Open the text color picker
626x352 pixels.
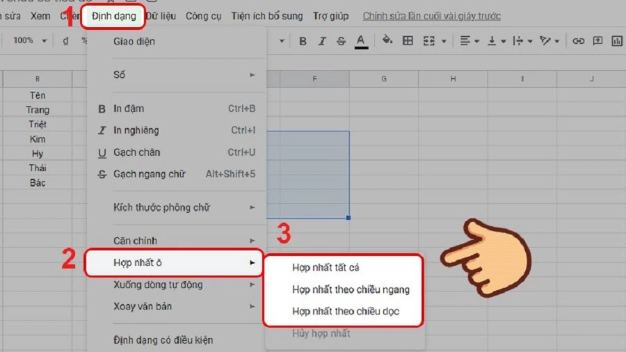pyautogui.click(x=361, y=41)
